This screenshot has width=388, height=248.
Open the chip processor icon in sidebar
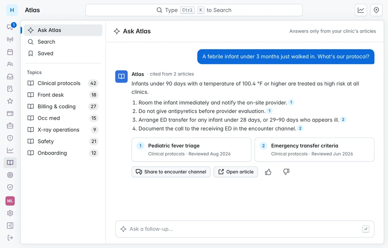tap(10, 175)
